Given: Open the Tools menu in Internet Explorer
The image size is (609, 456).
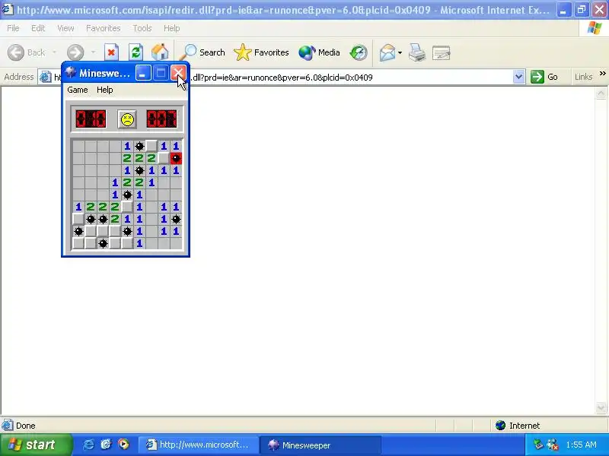Looking at the screenshot, I should click(x=142, y=28).
